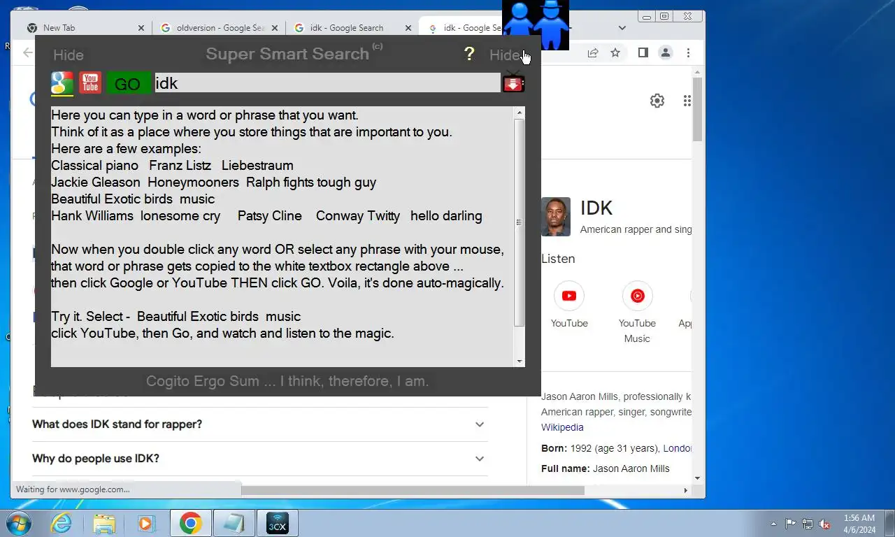Close the oldversion - Google Search tab

275,28
